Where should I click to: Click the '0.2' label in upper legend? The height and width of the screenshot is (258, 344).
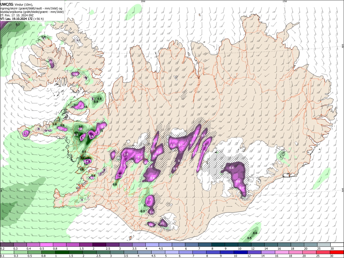[x=2, y=249]
